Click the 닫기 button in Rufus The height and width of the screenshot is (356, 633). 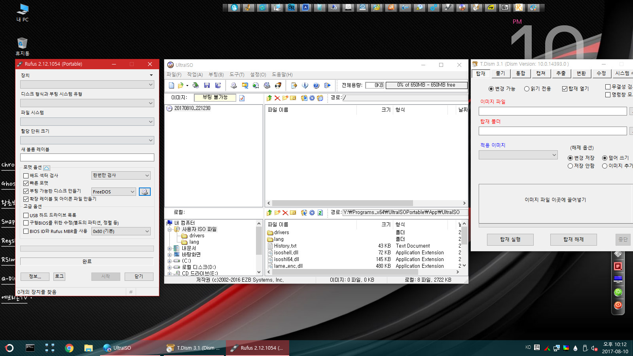click(139, 276)
